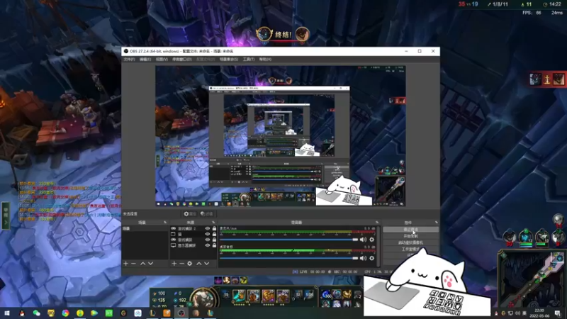
Task: Click 启动虚拟摄像机 button
Action: 410,242
